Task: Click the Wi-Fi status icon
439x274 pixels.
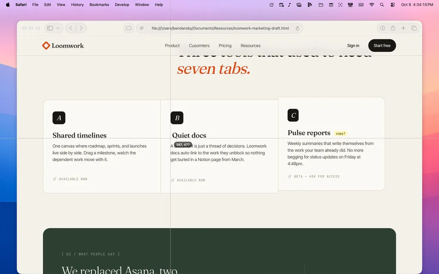Action: point(372,5)
